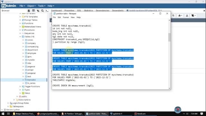Click the pgAdmin logo
Screen dimensions: 206x116
(9, 6)
